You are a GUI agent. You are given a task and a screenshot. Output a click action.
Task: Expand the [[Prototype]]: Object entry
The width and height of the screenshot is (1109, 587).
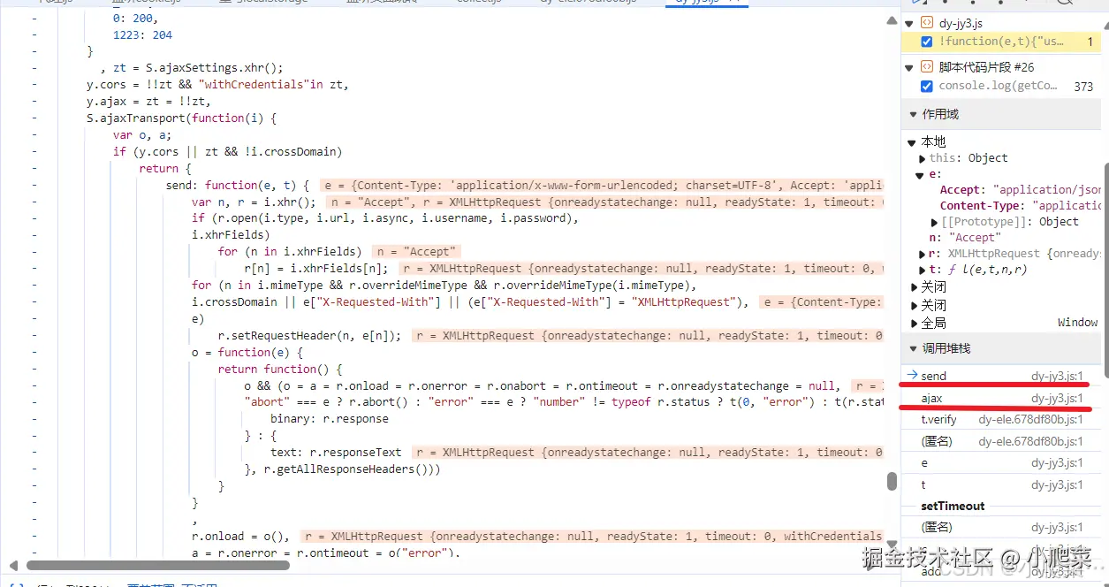[935, 222]
